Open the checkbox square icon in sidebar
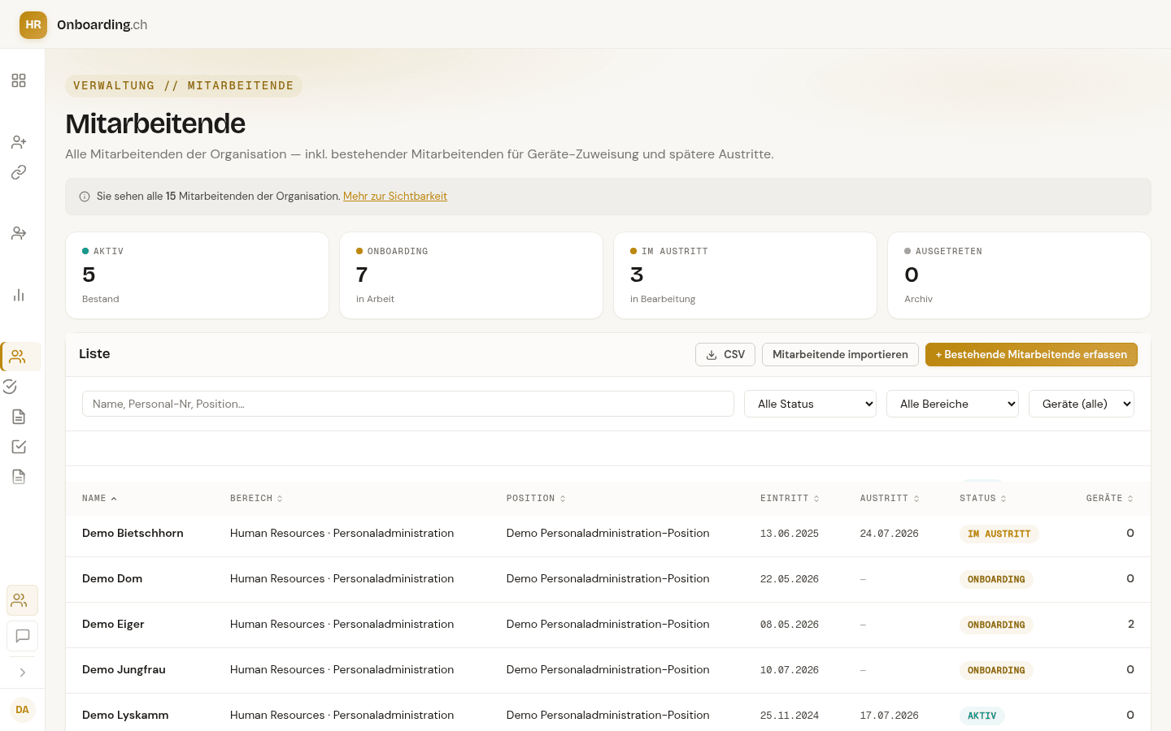Image resolution: width=1171 pixels, height=731 pixels. point(19,447)
